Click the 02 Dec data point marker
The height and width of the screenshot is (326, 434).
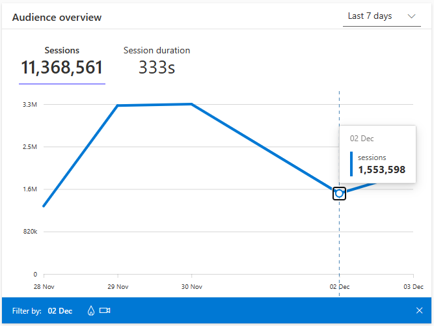tap(339, 193)
